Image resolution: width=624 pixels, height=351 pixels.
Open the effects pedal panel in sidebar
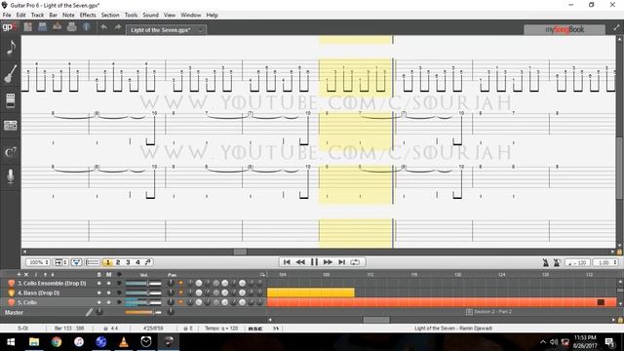11,100
